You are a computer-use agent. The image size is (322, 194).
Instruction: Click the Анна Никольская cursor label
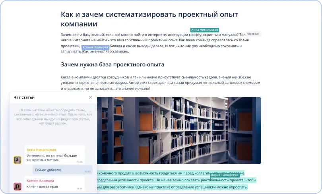(205, 30)
